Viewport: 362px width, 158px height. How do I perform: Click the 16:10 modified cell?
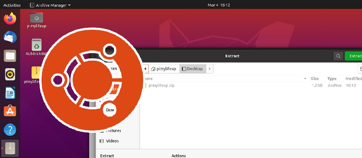[x=351, y=85]
